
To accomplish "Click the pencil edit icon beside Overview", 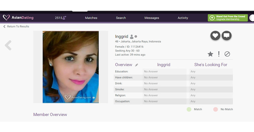I will (137, 65).
